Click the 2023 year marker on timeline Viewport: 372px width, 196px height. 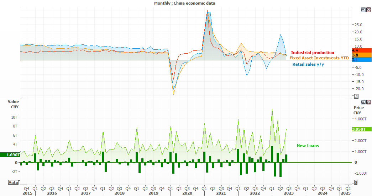tap(288, 193)
